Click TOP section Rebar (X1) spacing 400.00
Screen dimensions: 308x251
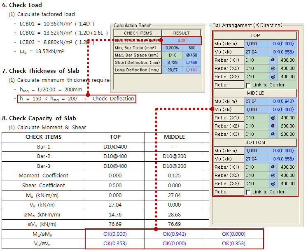pos(287,60)
